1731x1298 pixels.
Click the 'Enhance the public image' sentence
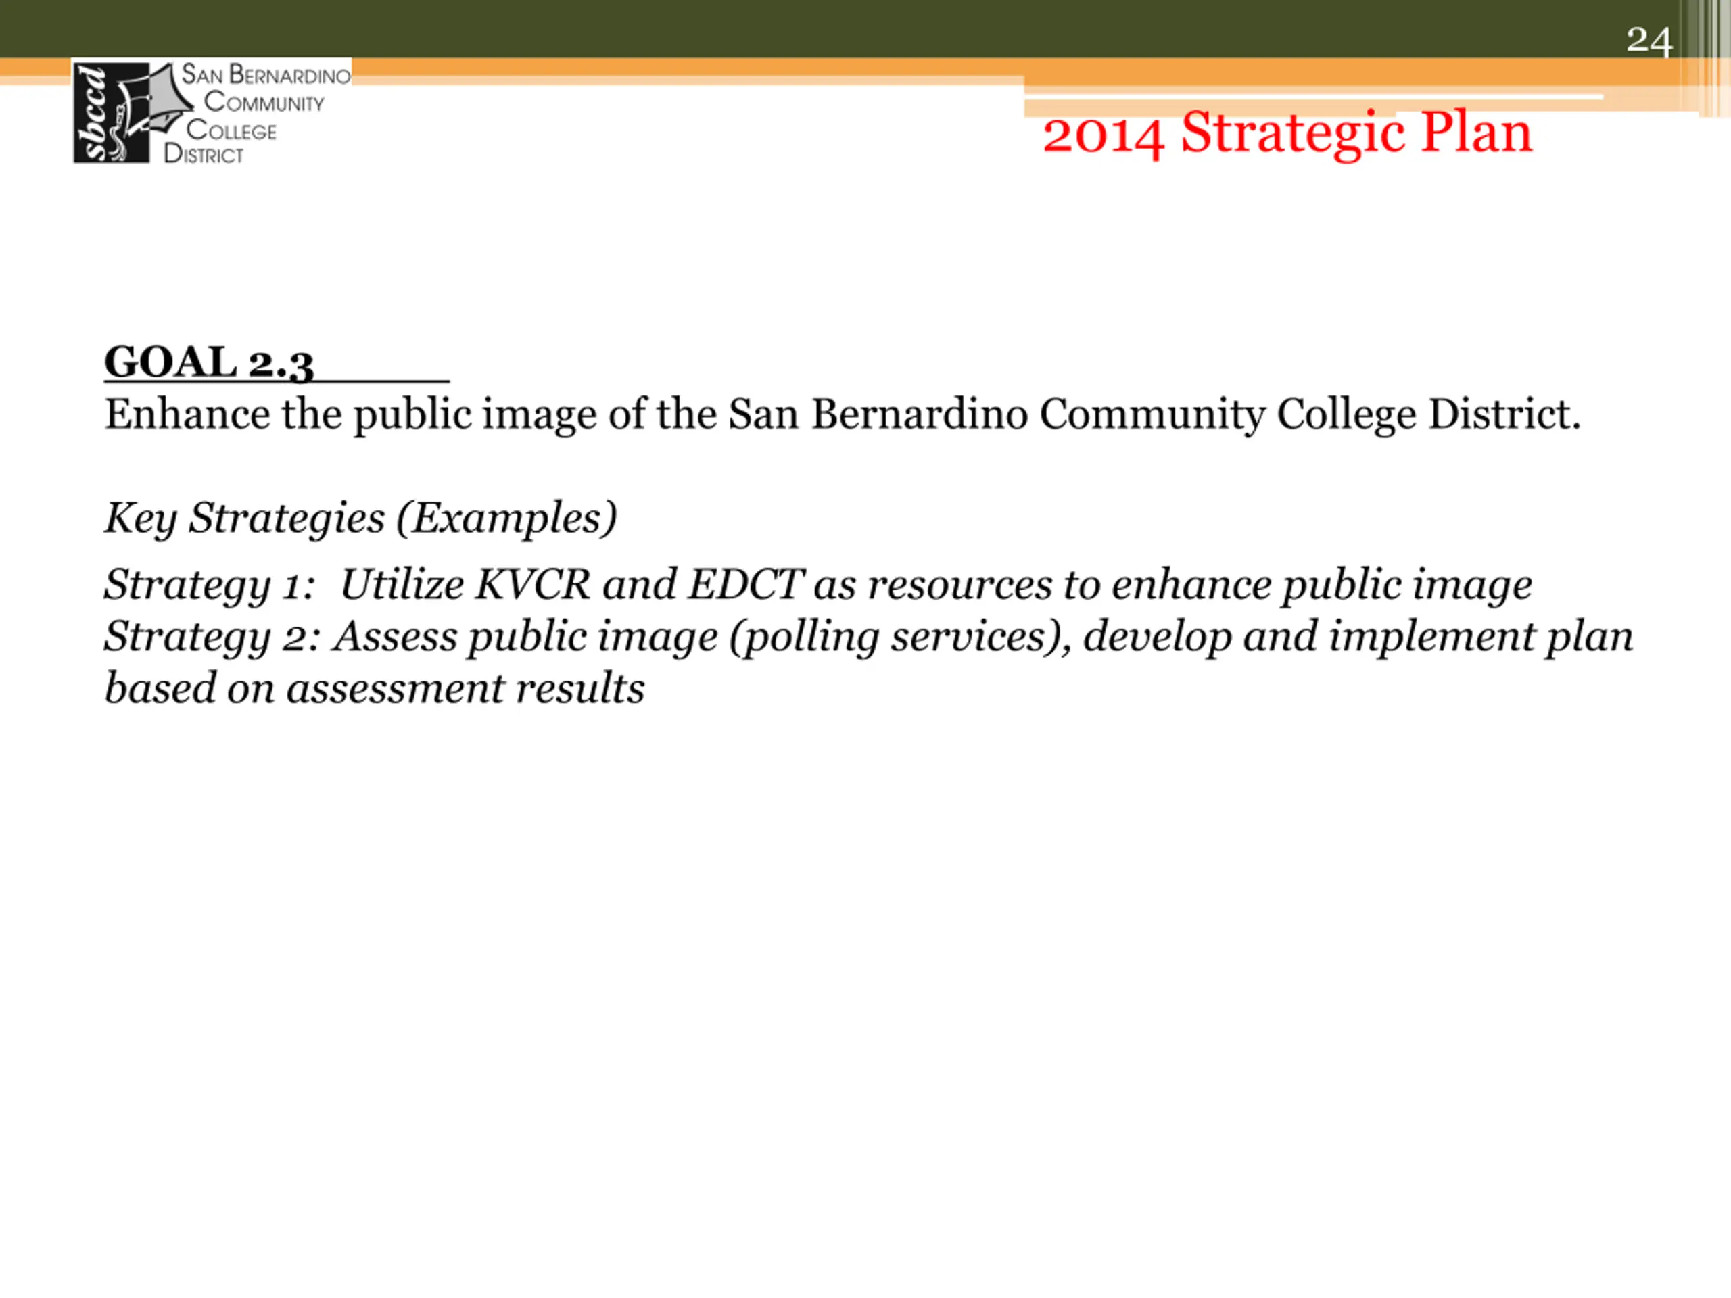click(843, 414)
